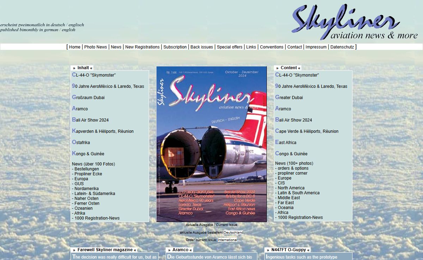Open the Home navigation link

click(x=75, y=47)
